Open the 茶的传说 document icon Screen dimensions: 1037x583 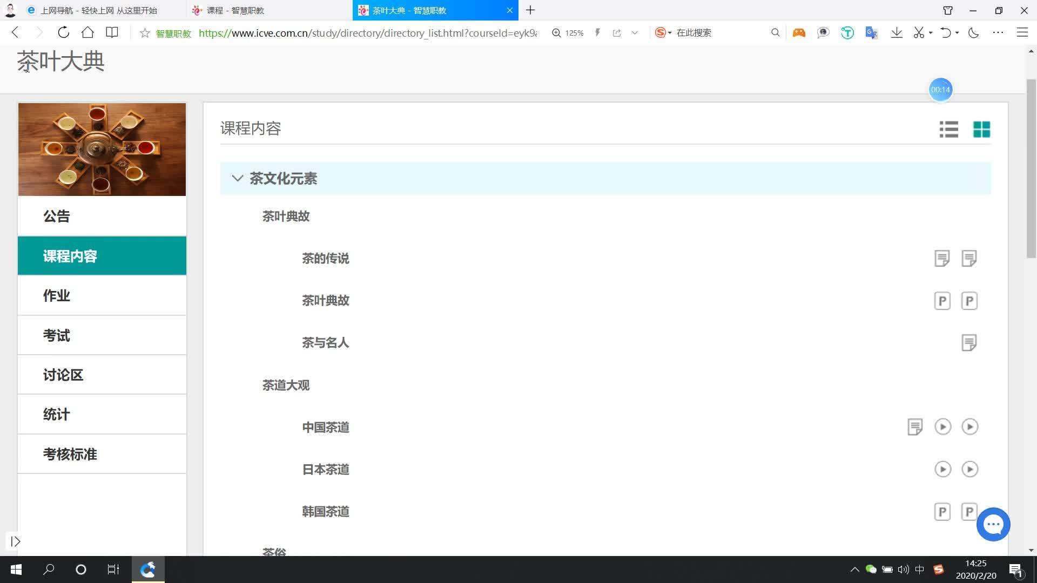point(942,258)
